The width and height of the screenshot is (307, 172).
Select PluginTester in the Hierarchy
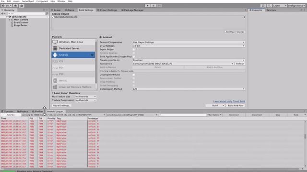pyautogui.click(x=20, y=25)
